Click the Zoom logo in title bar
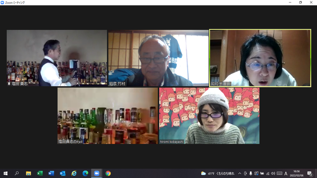The width and height of the screenshot is (317, 178). pyautogui.click(x=2, y=2)
